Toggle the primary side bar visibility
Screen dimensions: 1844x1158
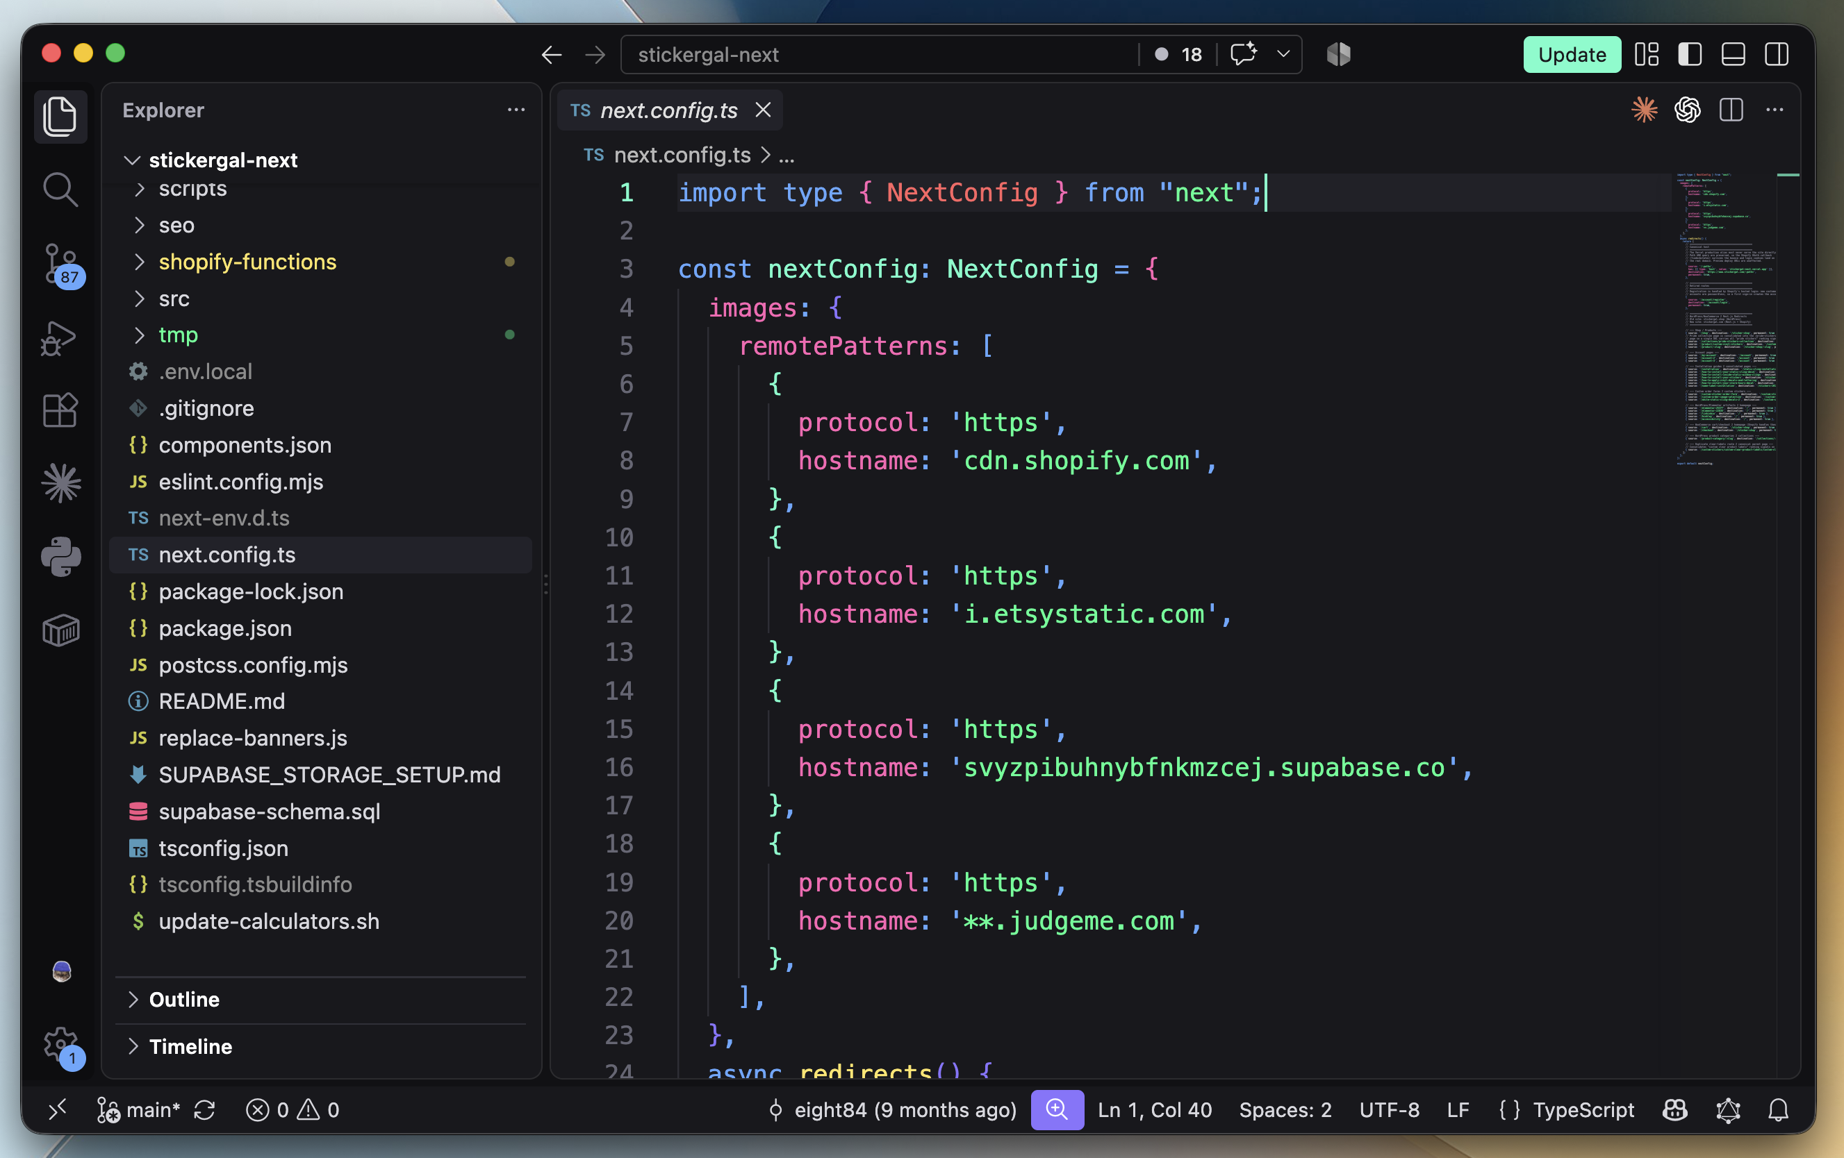click(x=1689, y=55)
